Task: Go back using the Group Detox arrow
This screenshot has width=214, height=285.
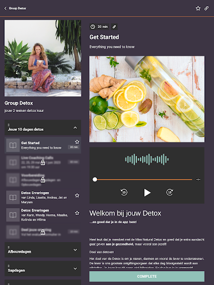Action: [x=6, y=8]
